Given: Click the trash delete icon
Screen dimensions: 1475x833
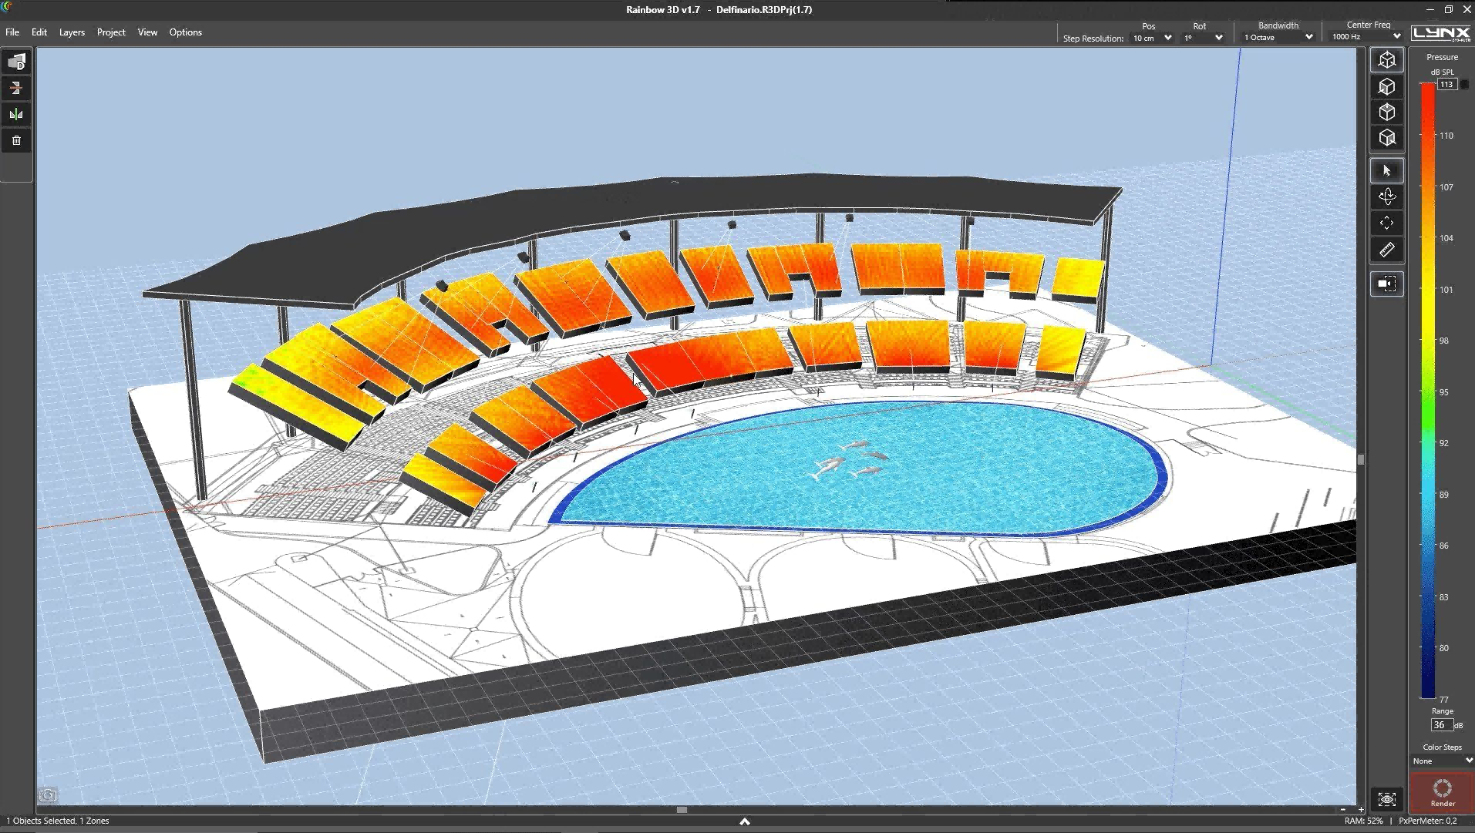Looking at the screenshot, I should click(16, 140).
